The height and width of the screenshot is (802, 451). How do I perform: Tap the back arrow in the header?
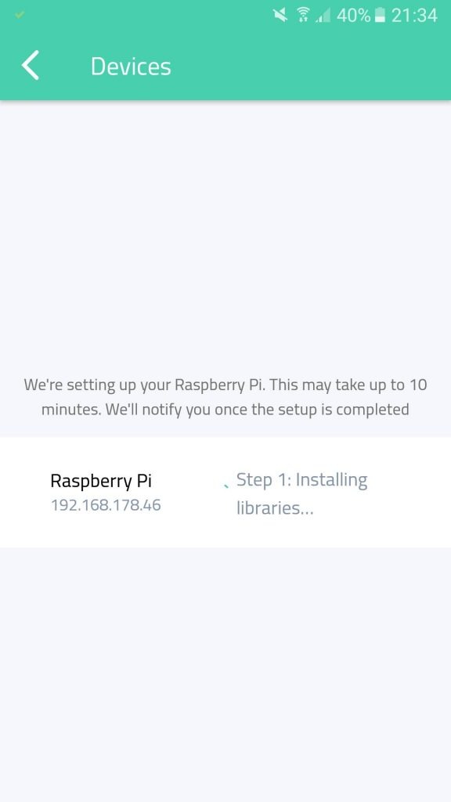(31, 66)
